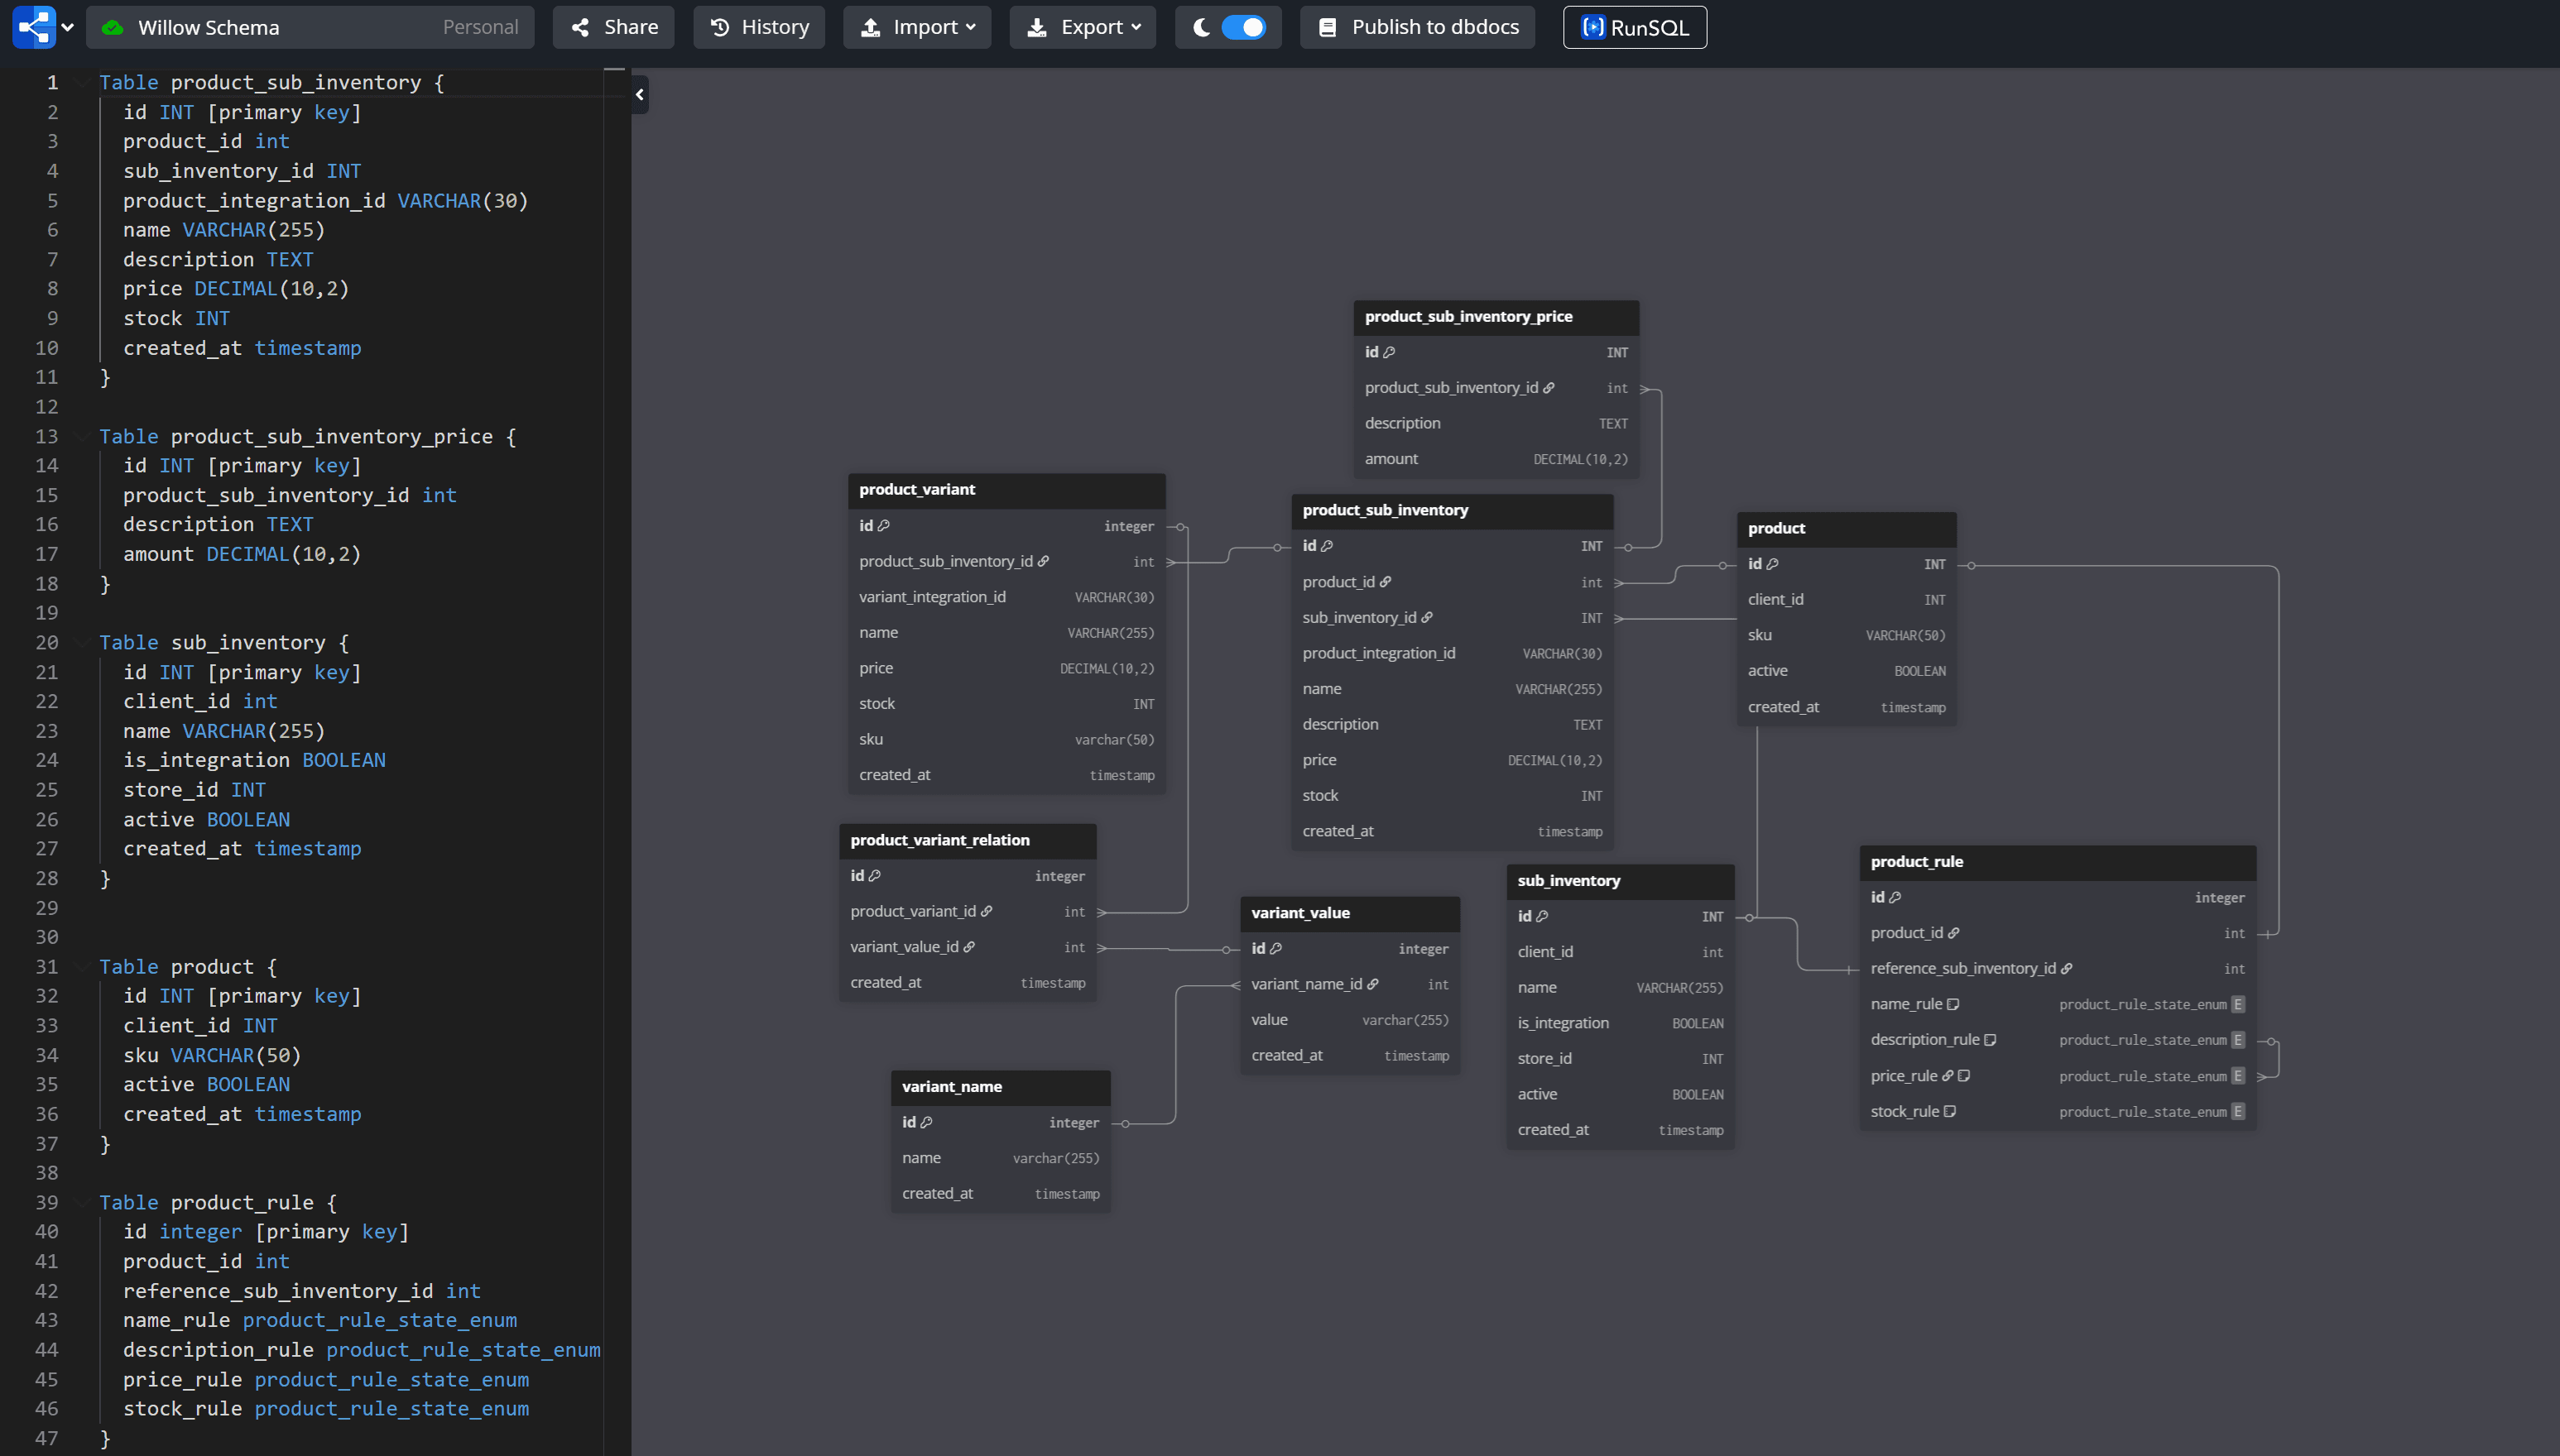Select the sub_inventory table header

click(x=1620, y=880)
